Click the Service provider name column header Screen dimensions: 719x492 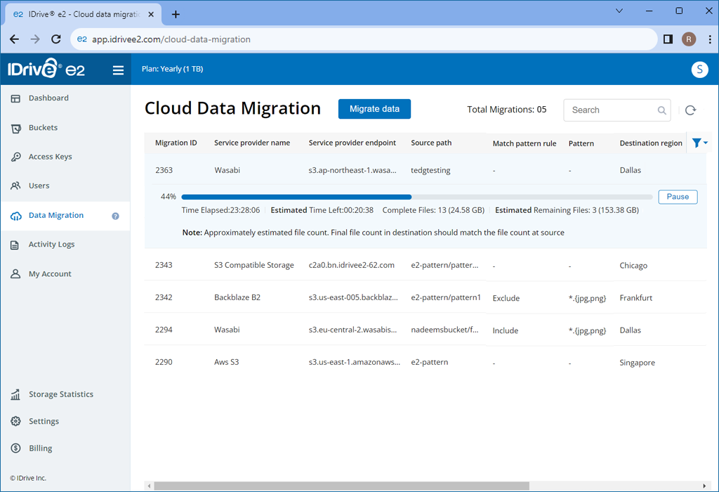252,143
